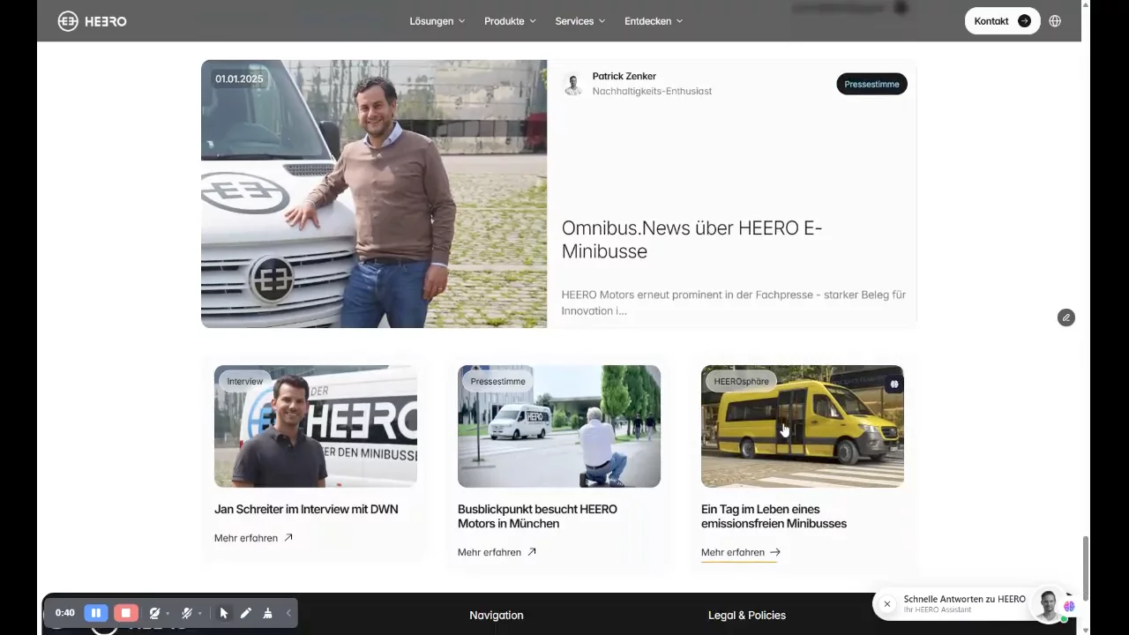The width and height of the screenshot is (1129, 635).
Task: Collapse the recording toolbar chevron
Action: click(288, 613)
